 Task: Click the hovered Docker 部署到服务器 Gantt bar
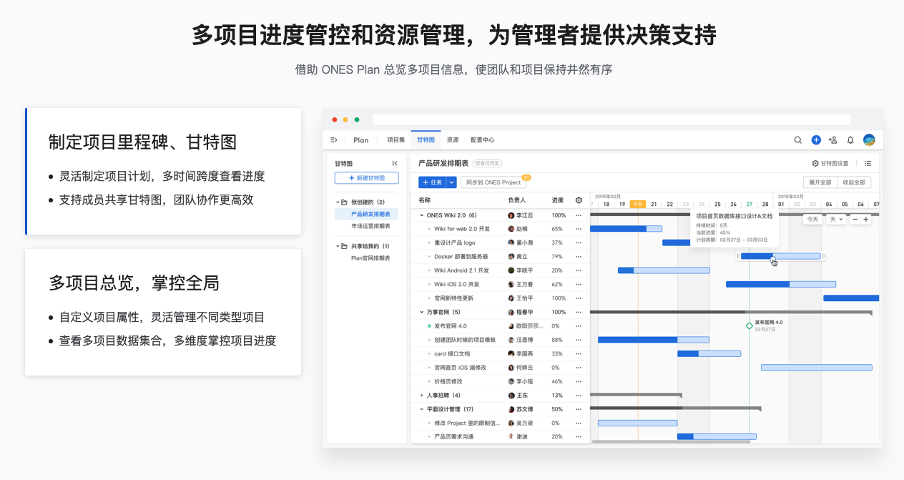(x=780, y=256)
